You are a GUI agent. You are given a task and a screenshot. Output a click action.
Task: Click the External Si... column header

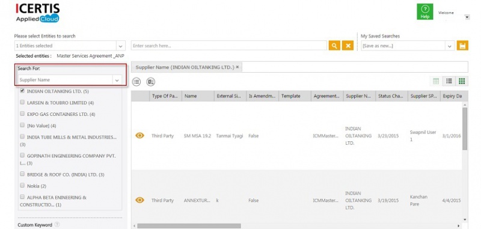(230, 96)
